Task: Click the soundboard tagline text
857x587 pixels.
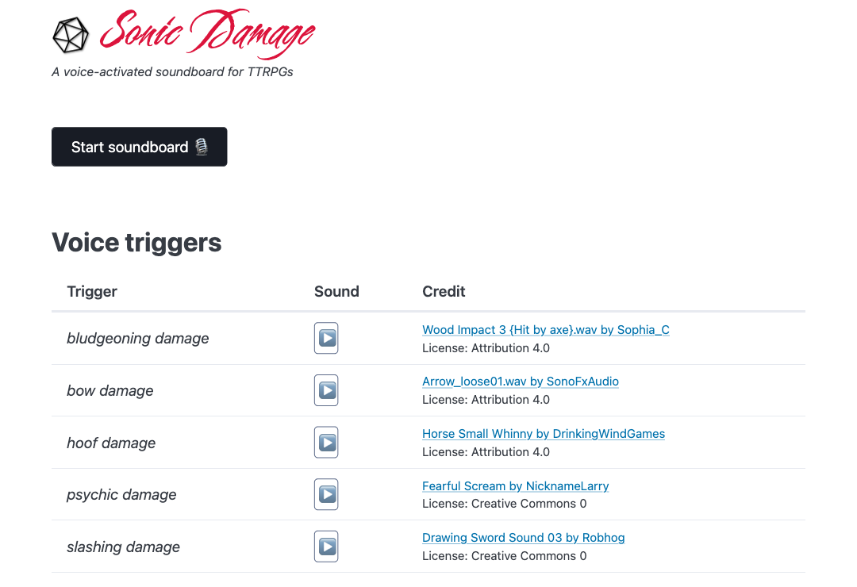Action: click(171, 71)
